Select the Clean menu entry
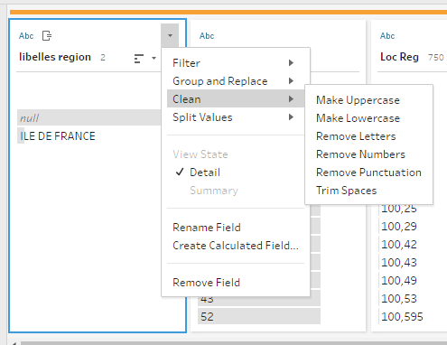 [236, 98]
